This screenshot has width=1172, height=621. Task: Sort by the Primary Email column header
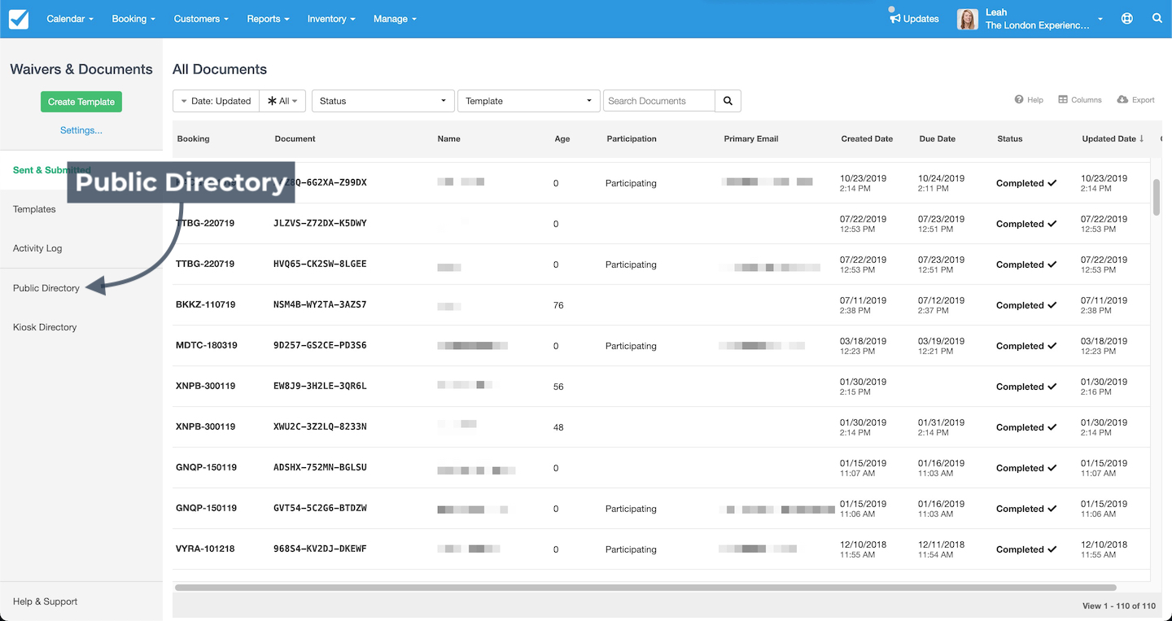(751, 138)
